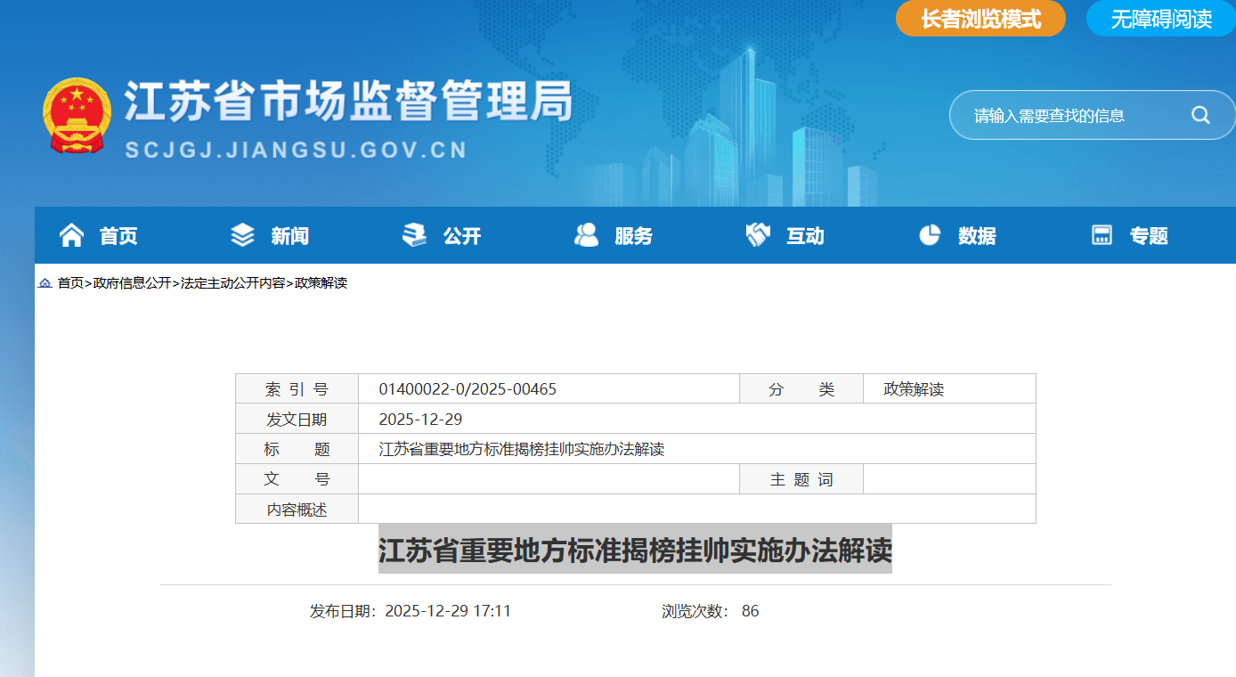This screenshot has height=677, width=1236.
Task: Go to 政府信息公开 in breadcrumb
Action: pyautogui.click(x=132, y=283)
